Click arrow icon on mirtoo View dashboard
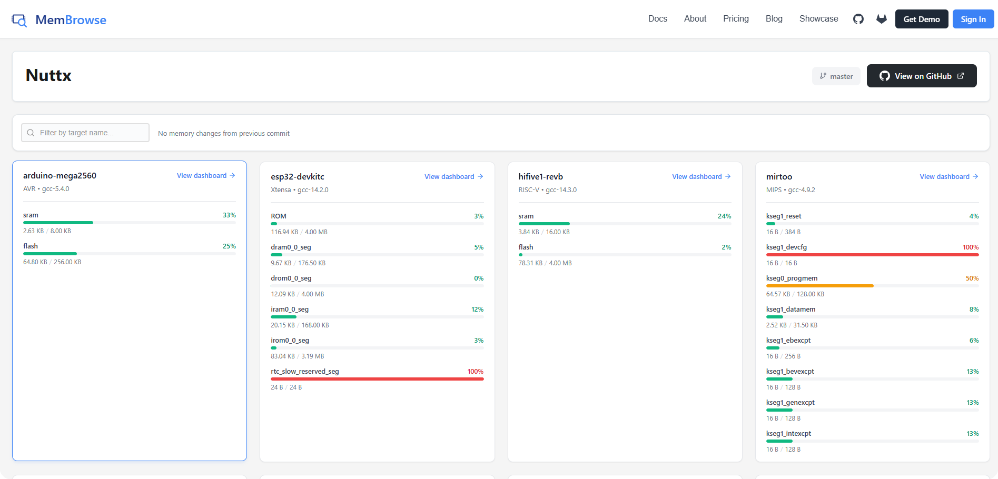The image size is (998, 479). pos(975,176)
